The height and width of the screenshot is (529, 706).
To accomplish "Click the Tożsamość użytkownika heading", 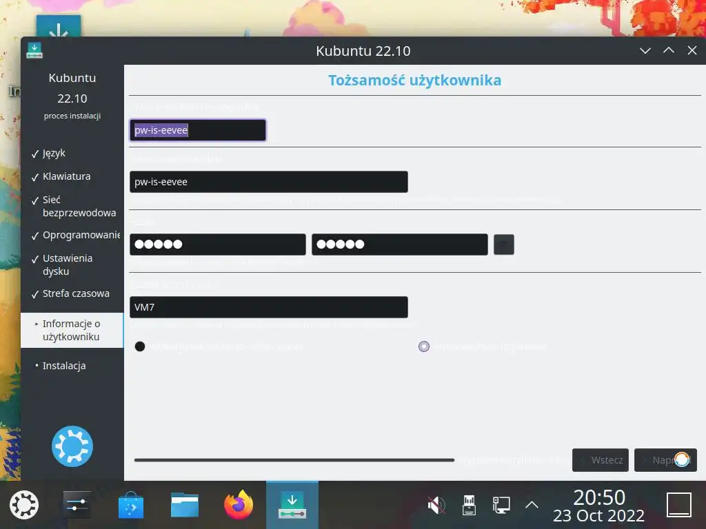I will [x=414, y=80].
